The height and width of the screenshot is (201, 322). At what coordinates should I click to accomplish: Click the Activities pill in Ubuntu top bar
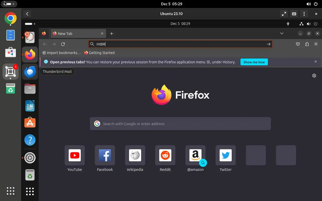point(30,24)
